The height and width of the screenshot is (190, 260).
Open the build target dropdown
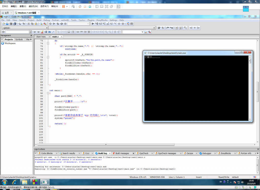(x=88, y=24)
